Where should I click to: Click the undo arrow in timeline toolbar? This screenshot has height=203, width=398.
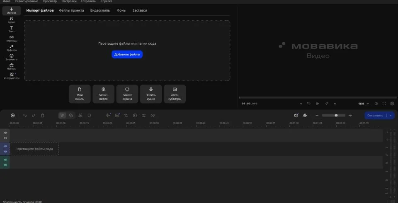(25, 116)
